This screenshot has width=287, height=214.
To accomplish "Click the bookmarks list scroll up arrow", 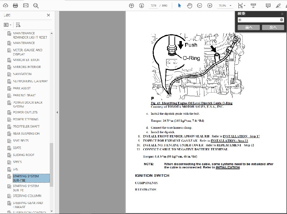I will click(51, 33).
